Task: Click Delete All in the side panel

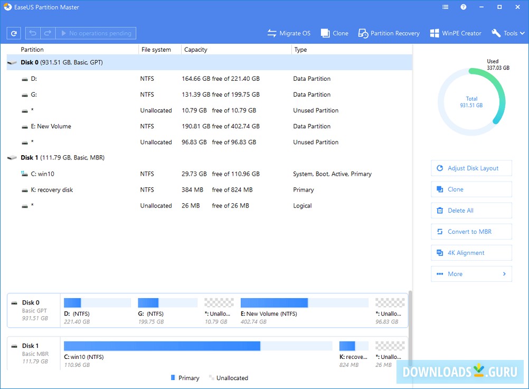Action: tap(471, 211)
